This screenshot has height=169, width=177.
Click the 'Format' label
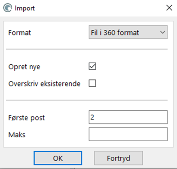[19, 33]
